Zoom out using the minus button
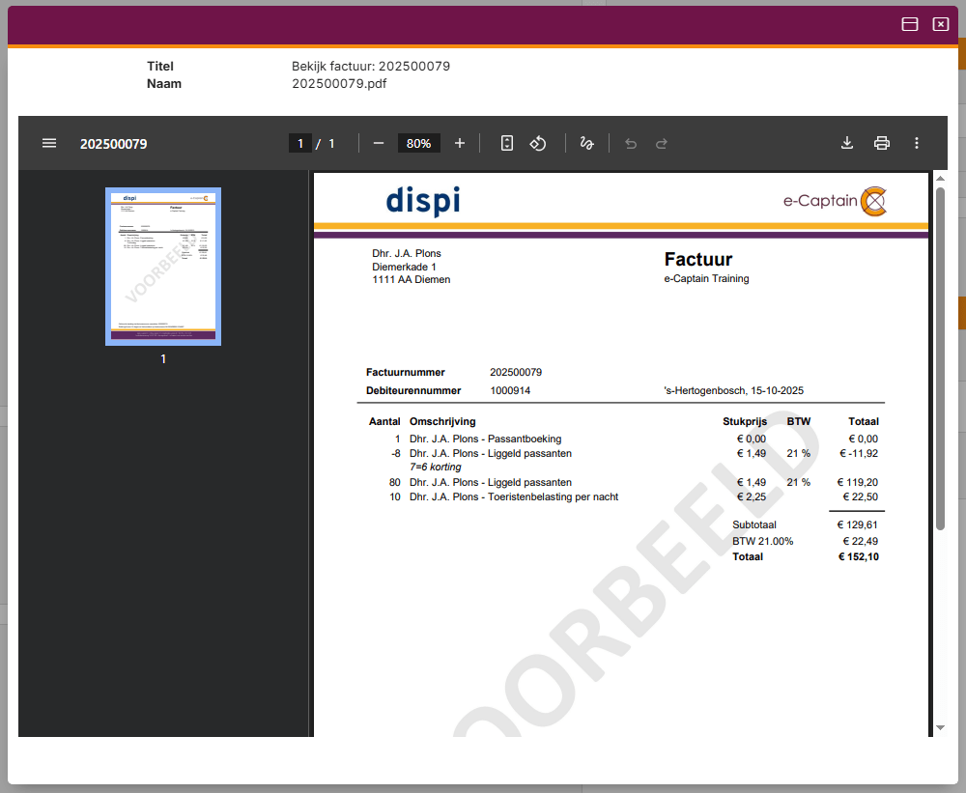 [x=379, y=142]
